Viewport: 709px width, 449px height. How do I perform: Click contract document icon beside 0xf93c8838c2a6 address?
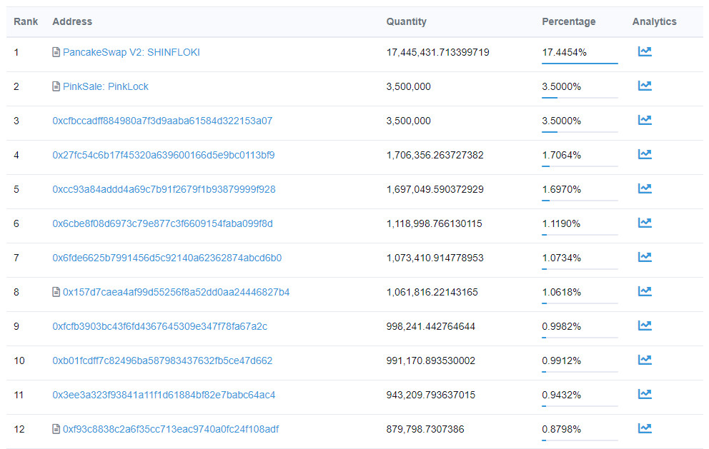click(x=56, y=429)
